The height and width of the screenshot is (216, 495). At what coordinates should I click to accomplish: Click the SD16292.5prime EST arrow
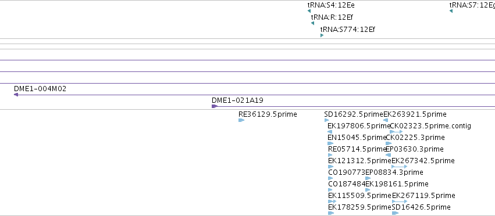326,120
